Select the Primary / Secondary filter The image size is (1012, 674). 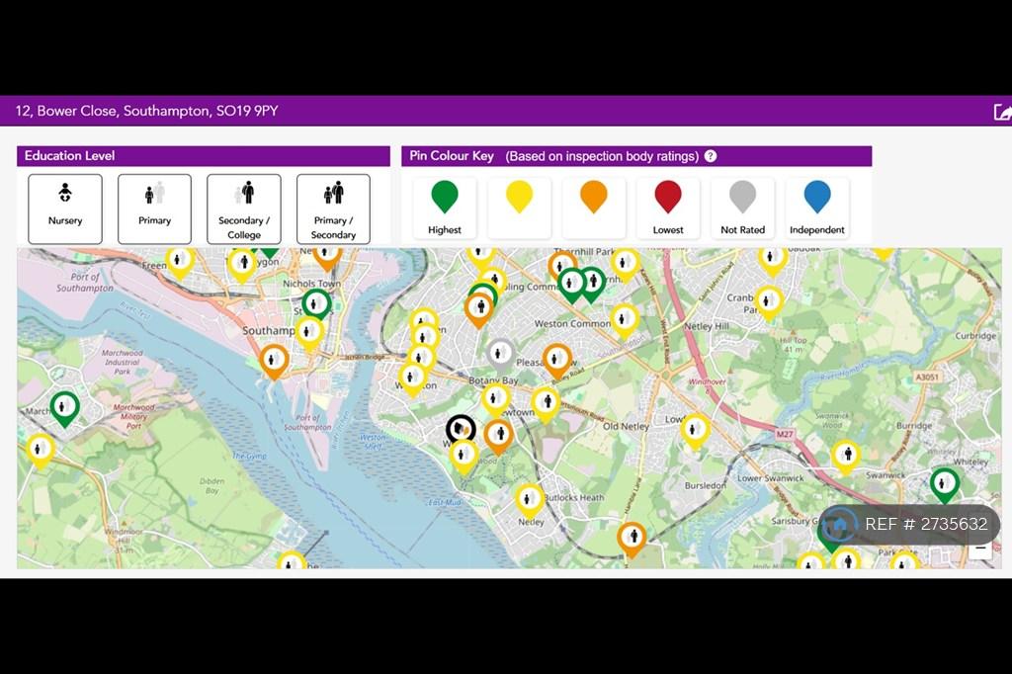(x=333, y=209)
